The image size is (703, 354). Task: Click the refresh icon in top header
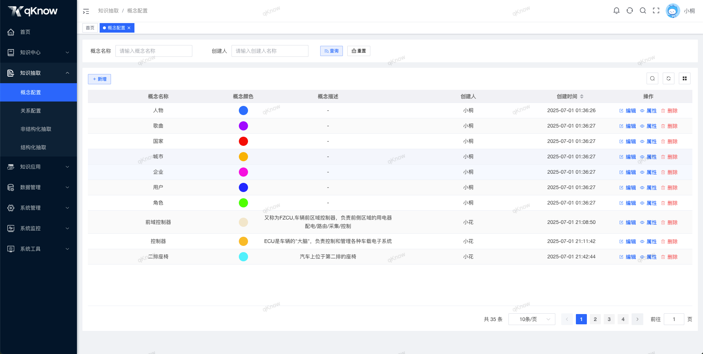click(630, 11)
